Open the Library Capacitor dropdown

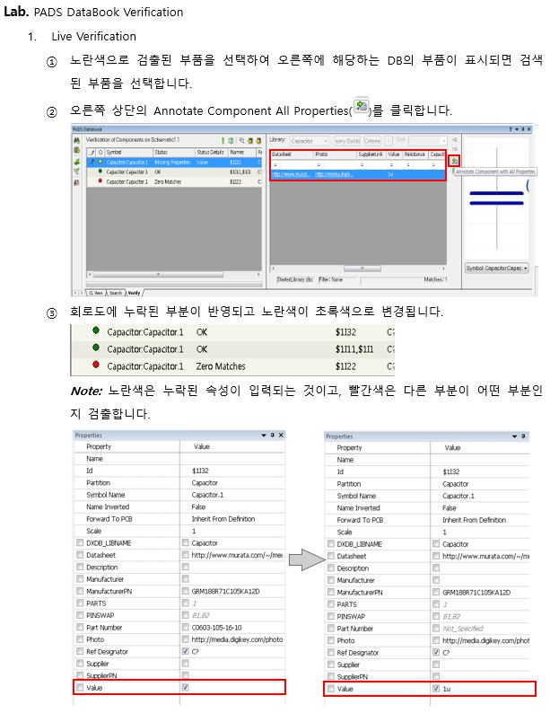tap(310, 141)
